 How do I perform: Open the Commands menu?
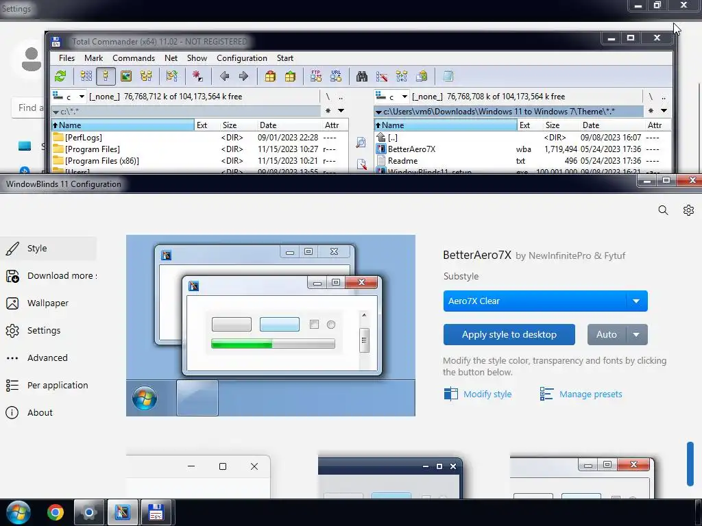[x=134, y=58]
